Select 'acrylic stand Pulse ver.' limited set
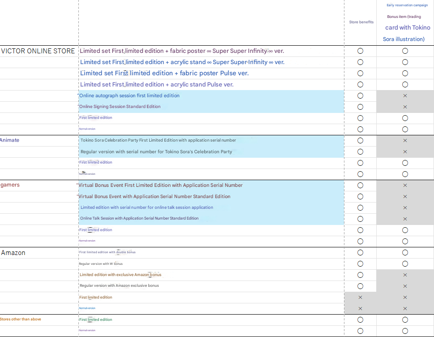The width and height of the screenshot is (434, 337). click(x=157, y=84)
